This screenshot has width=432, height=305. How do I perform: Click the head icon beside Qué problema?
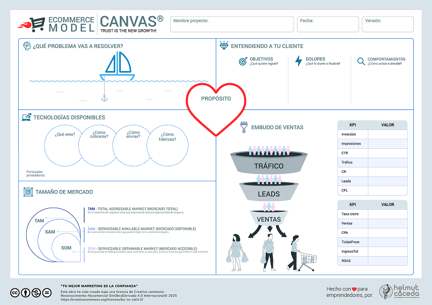[27, 46]
